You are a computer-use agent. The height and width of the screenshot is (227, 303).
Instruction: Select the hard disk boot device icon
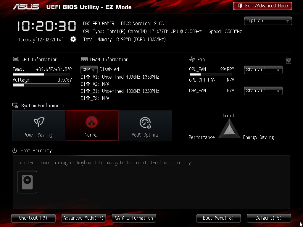pos(27,182)
